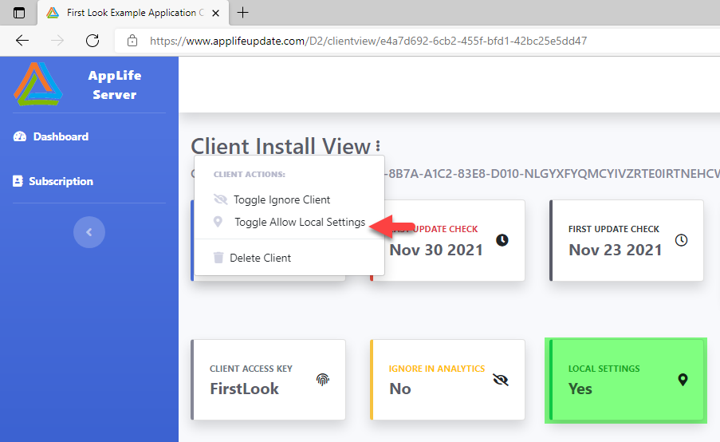Image resolution: width=720 pixels, height=442 pixels.
Task: Click the Yes value under Local Settings
Action: 580,389
